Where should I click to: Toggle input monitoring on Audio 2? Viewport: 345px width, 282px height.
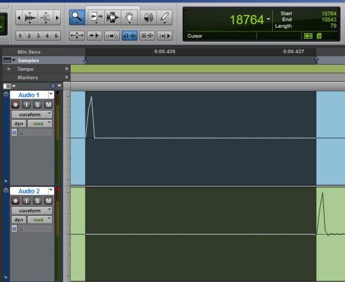[x=26, y=201]
